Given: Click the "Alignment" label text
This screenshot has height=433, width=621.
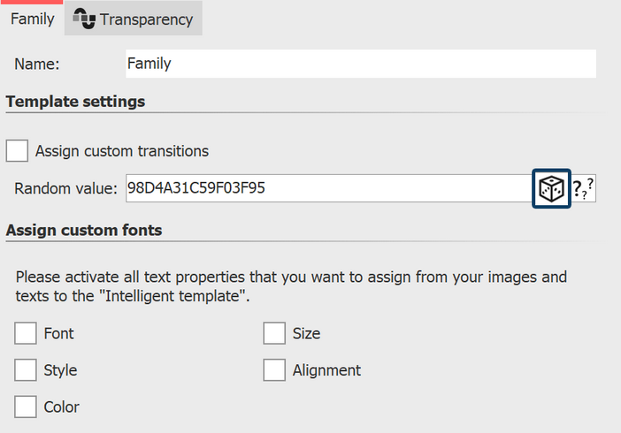Looking at the screenshot, I should [326, 370].
